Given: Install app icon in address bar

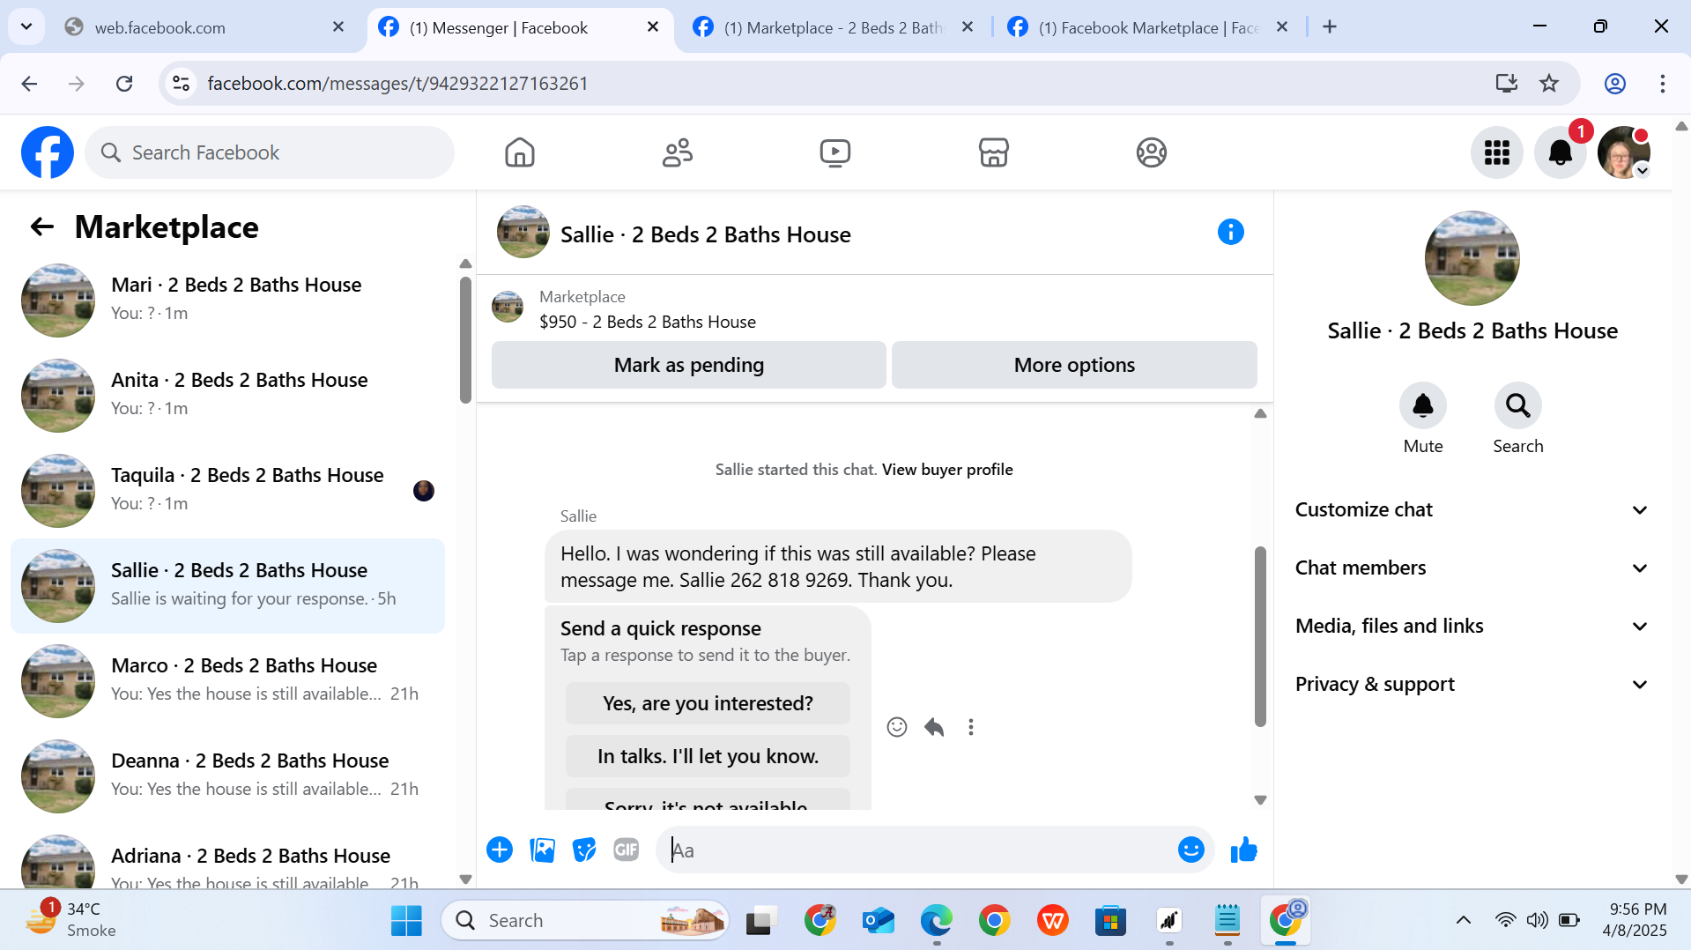Looking at the screenshot, I should [x=1506, y=84].
